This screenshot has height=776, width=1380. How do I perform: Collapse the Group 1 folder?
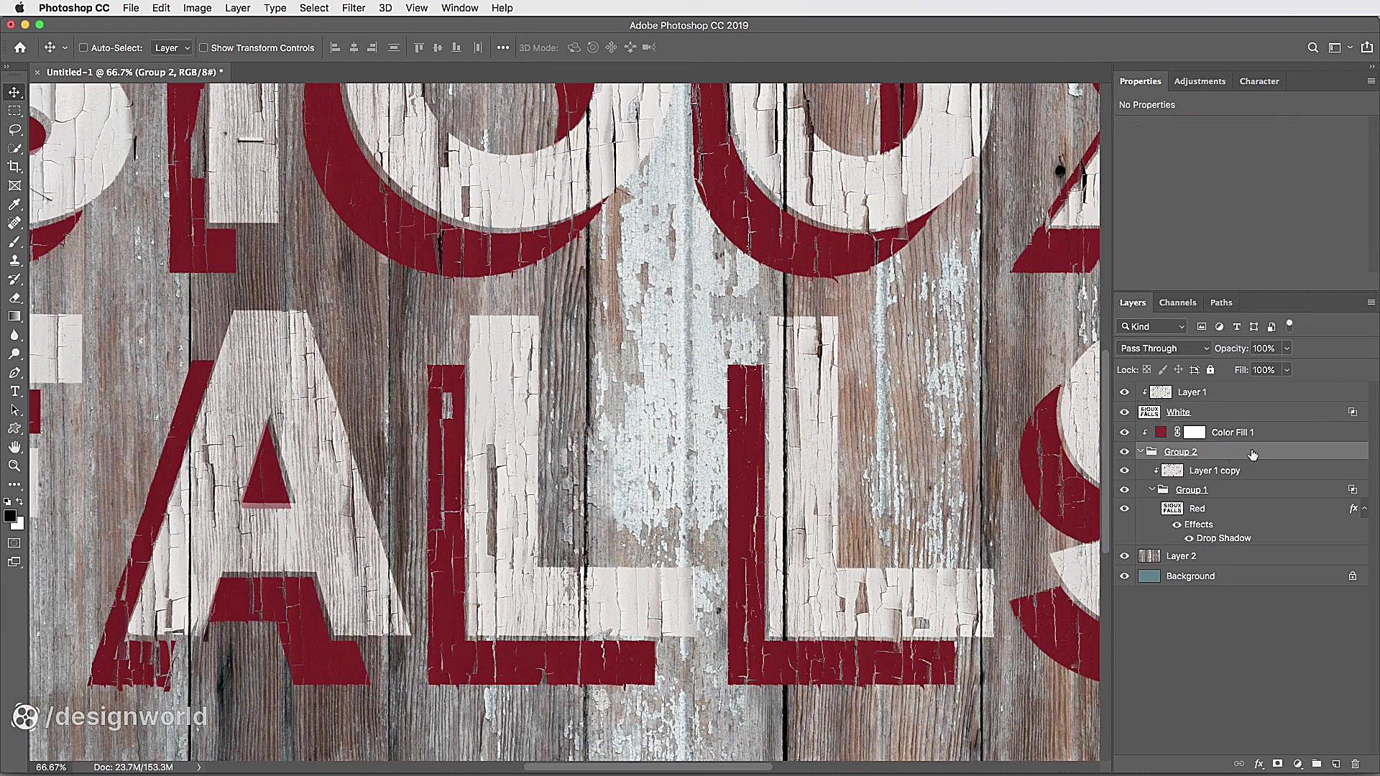(x=1152, y=489)
